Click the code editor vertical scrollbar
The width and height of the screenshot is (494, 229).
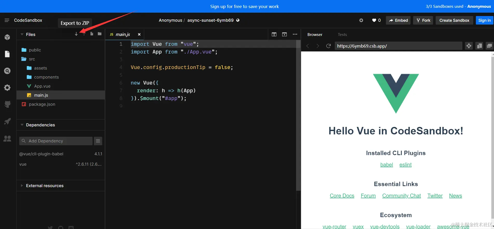pos(298,115)
